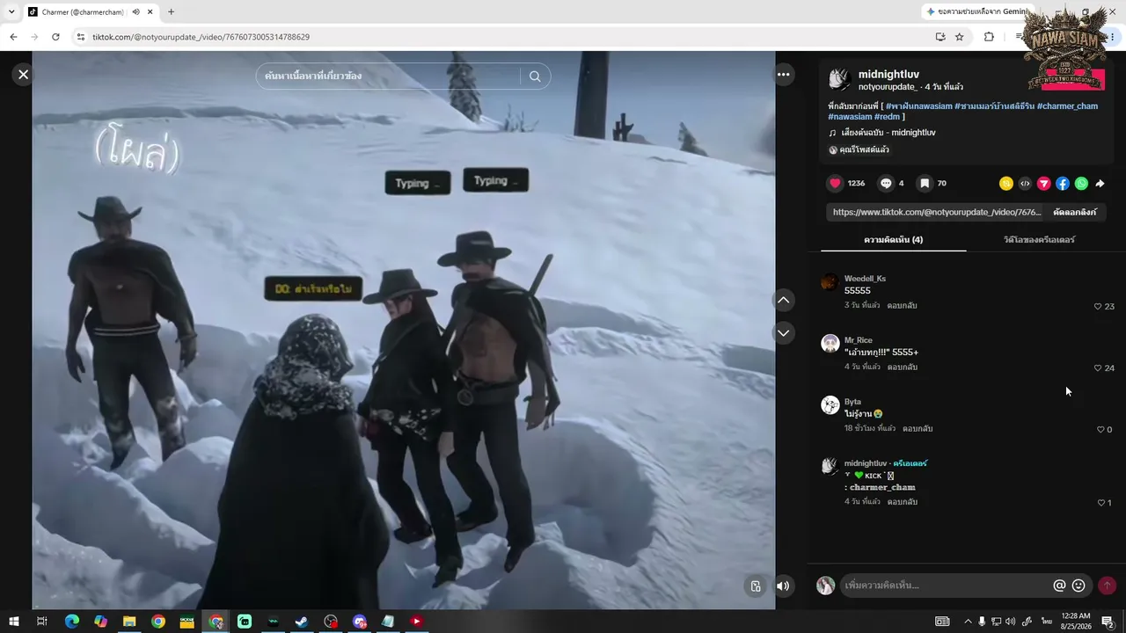Close the TikTok video viewer with X
Image resolution: width=1126 pixels, height=633 pixels.
pos(23,75)
